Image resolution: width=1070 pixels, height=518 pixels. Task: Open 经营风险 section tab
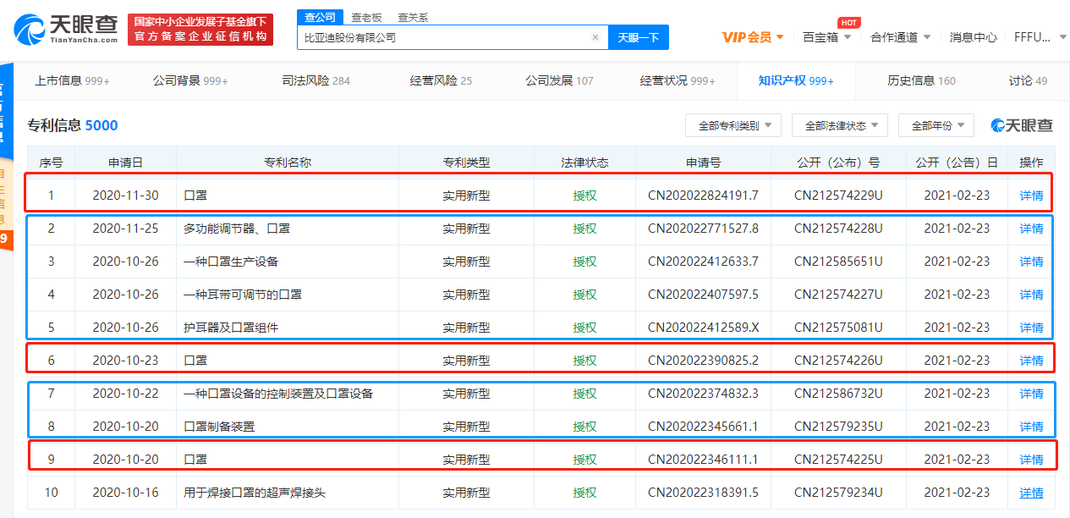tap(441, 80)
